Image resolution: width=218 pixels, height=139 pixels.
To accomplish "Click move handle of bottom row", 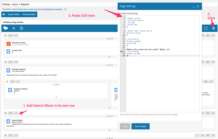I will coord(6,136).
